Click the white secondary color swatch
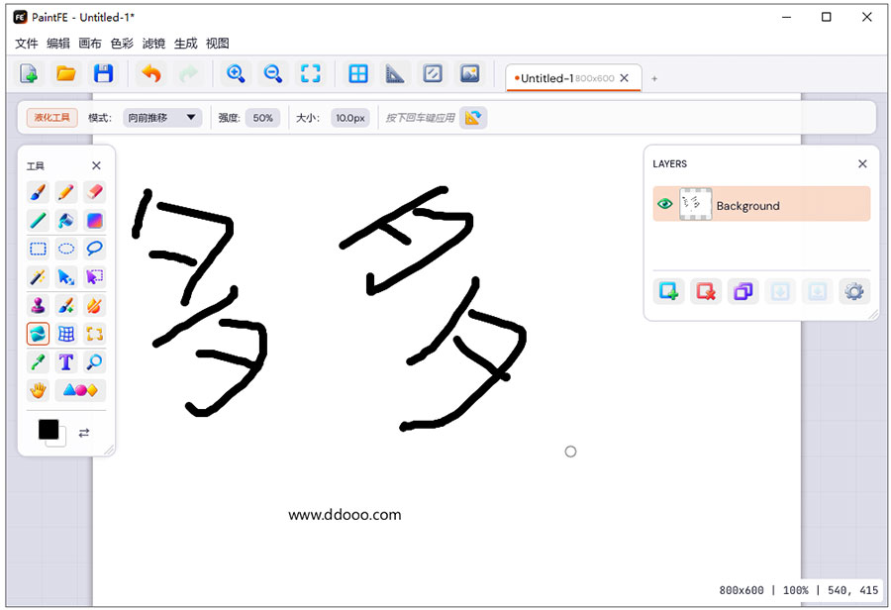 click(61, 441)
